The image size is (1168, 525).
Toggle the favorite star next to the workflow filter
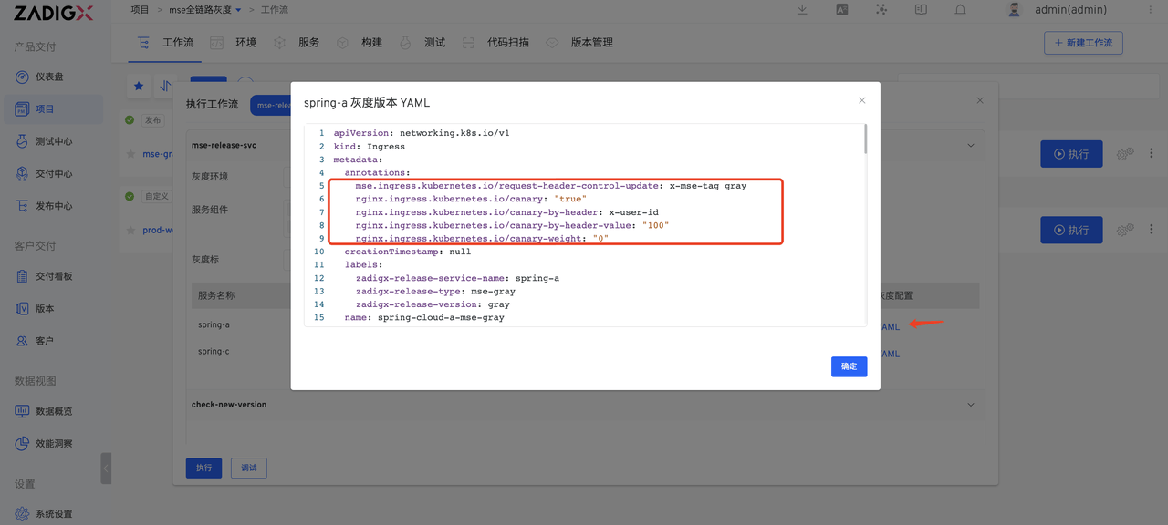[138, 86]
